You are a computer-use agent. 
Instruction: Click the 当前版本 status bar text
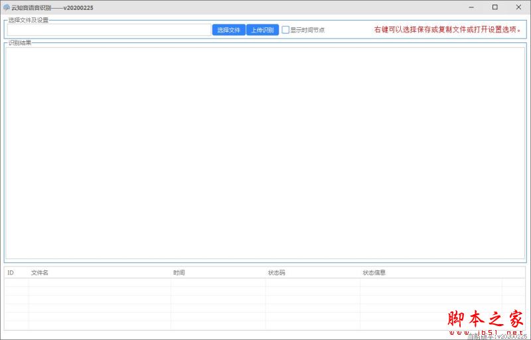496,336
